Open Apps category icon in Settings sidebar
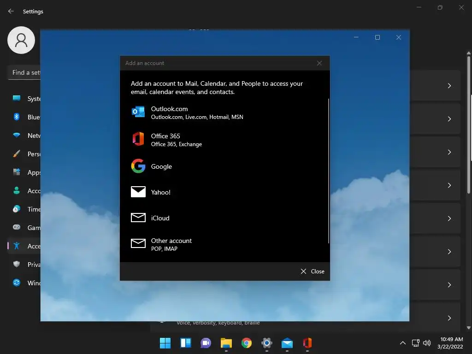This screenshot has width=472, height=354. [17, 172]
